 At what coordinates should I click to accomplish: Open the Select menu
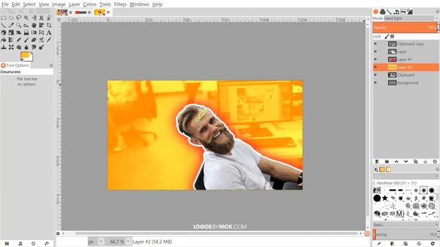[x=29, y=4]
